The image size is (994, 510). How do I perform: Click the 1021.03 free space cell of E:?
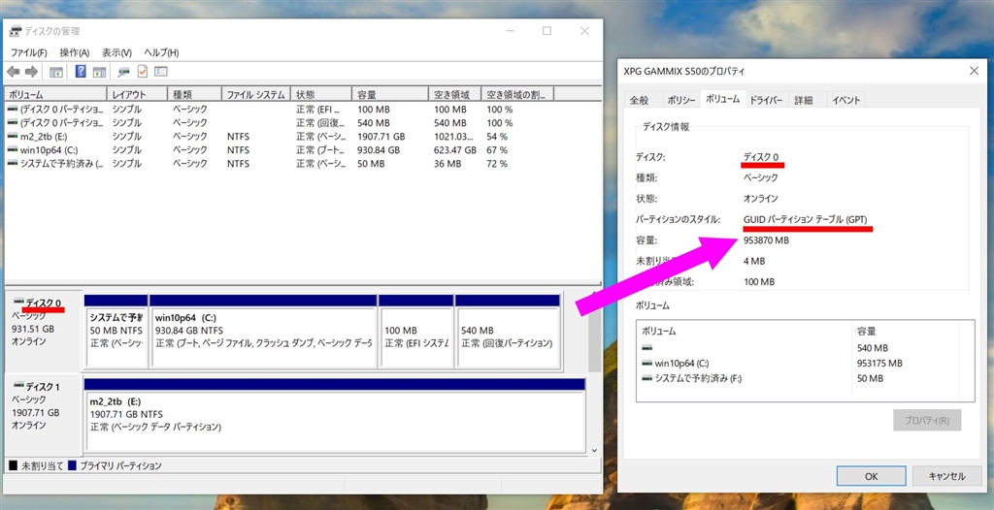(x=454, y=136)
